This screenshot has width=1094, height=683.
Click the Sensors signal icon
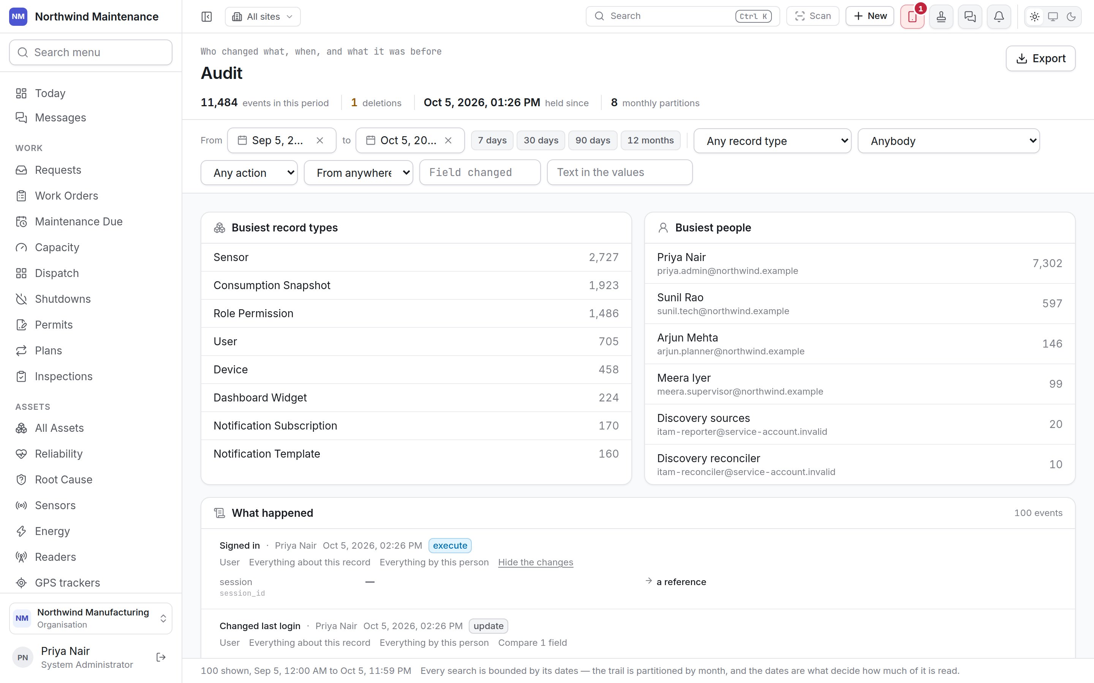[21, 505]
